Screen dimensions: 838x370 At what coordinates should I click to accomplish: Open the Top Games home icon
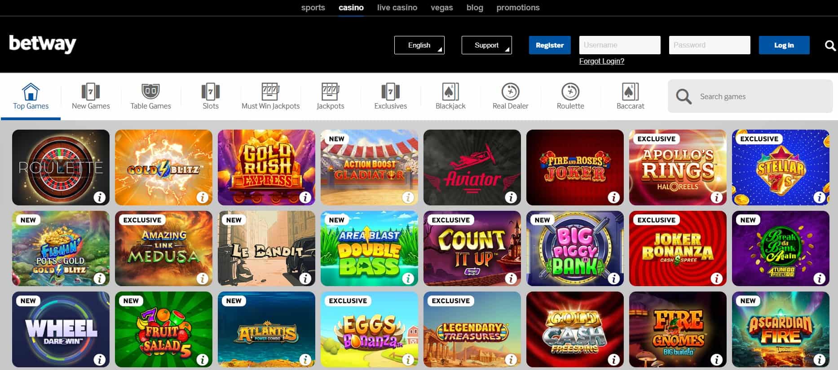(x=31, y=91)
